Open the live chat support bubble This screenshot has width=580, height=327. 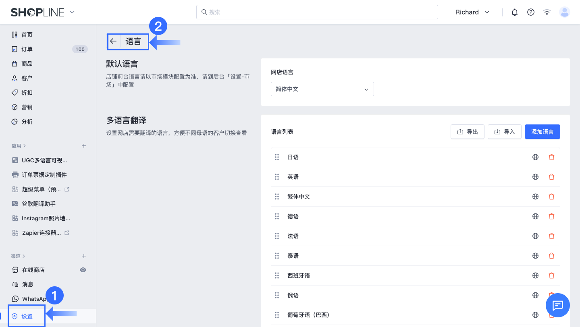[557, 306]
